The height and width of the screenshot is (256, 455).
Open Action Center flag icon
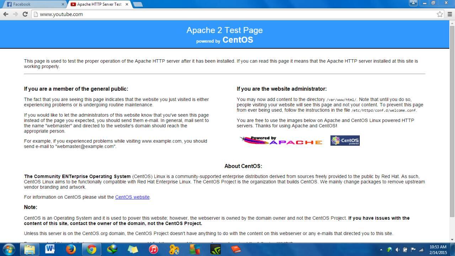[413, 250]
